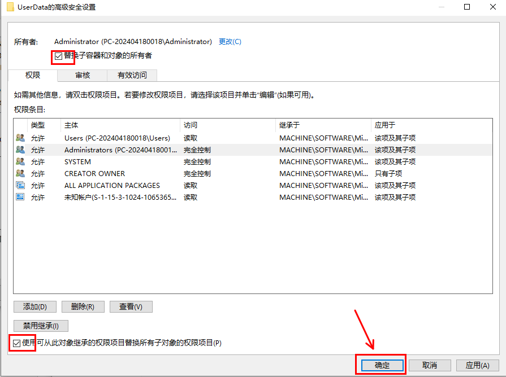506x377 pixels.
Task: Click the 更改(C) owner link
Action: 230,42
